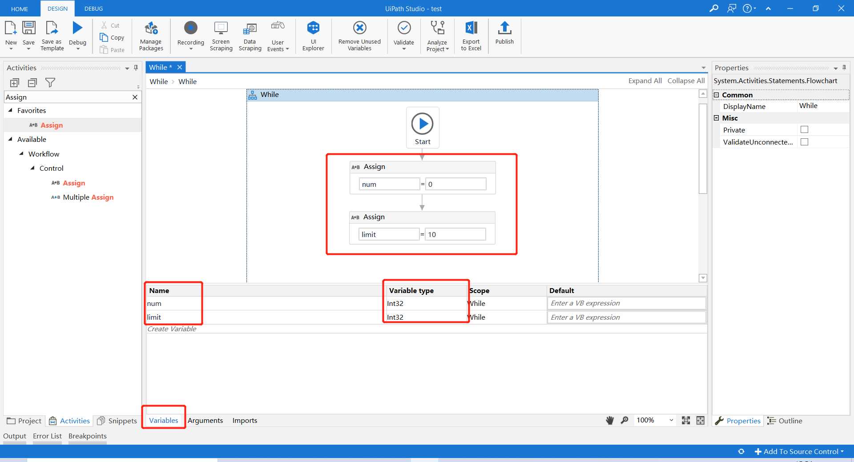The image size is (854, 462).
Task: Open search icon in title bar
Action: (x=714, y=8)
